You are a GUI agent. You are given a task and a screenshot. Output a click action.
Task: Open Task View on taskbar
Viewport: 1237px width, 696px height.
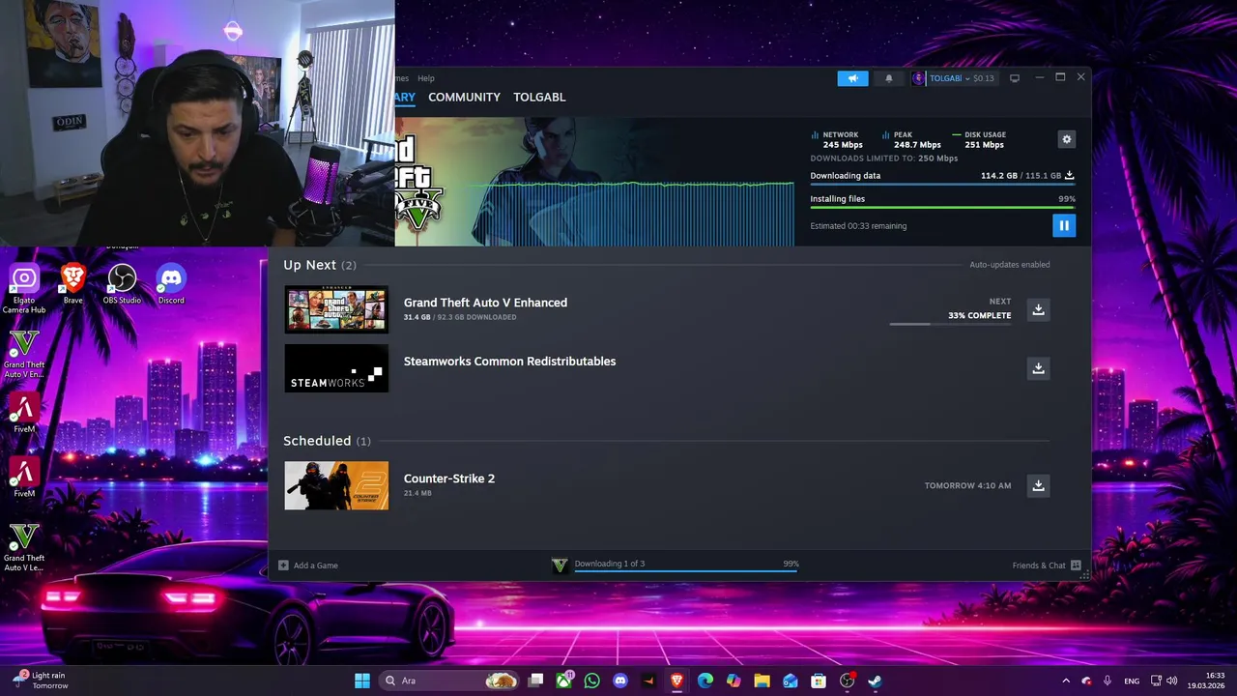[x=536, y=681]
